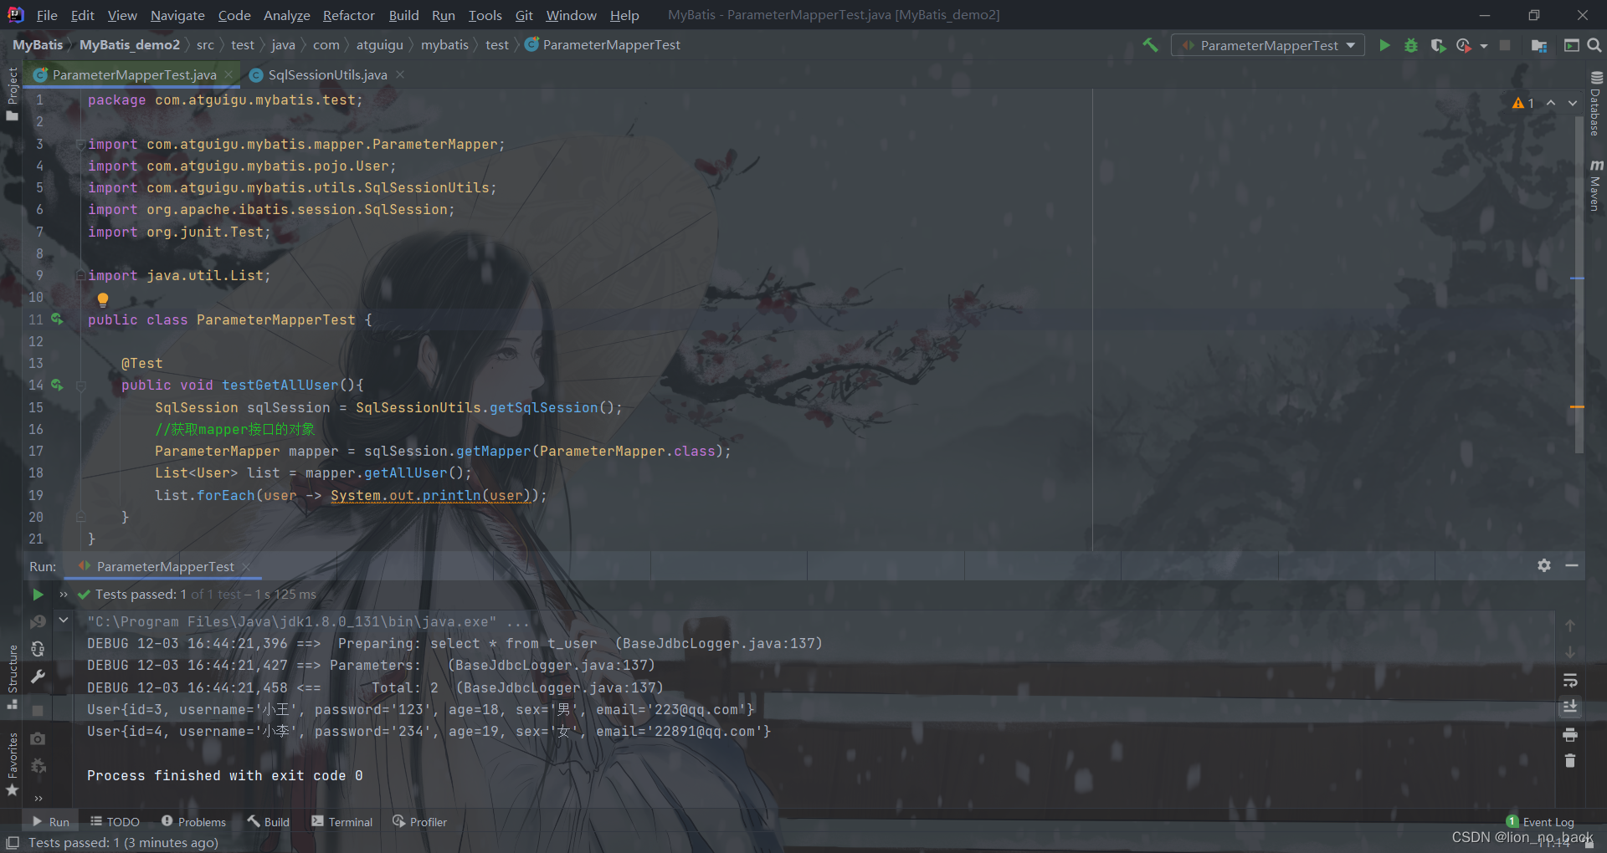Click the MyBatis_demo2 breadcrumb

[x=130, y=45]
